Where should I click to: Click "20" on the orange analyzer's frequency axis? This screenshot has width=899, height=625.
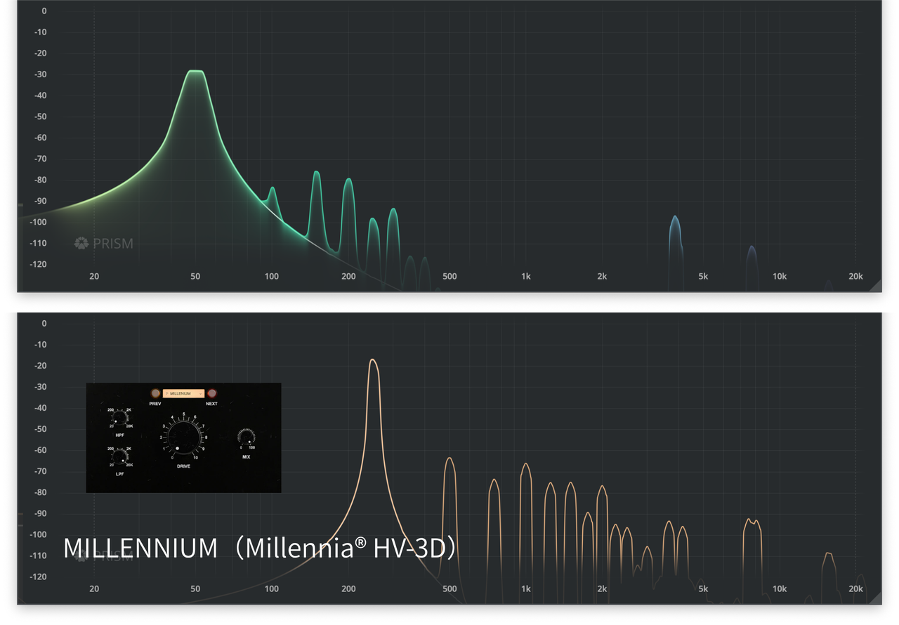point(94,589)
